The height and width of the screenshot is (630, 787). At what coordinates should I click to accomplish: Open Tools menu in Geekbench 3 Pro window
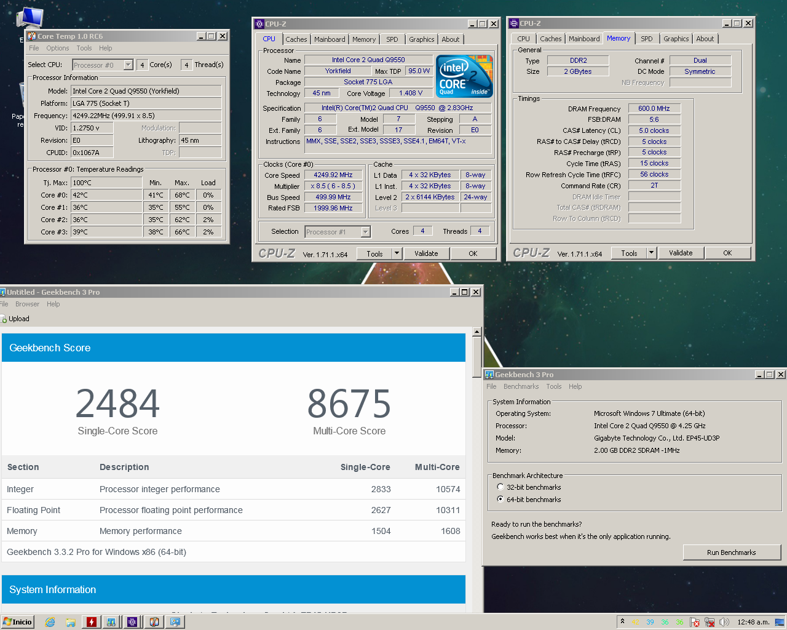click(x=554, y=386)
